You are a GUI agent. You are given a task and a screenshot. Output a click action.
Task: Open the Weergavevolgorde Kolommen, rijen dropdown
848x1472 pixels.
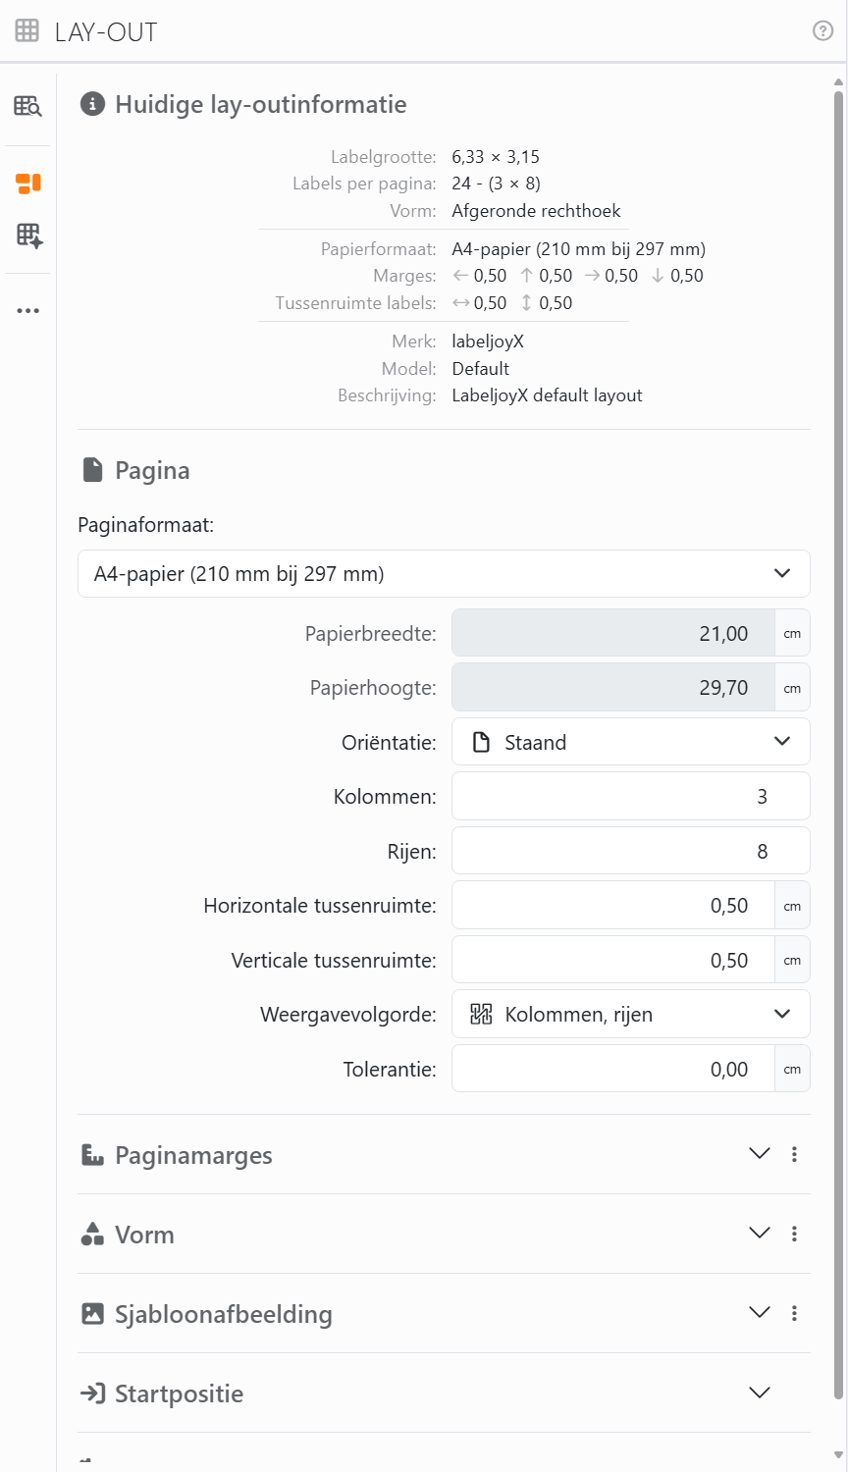(x=631, y=1015)
